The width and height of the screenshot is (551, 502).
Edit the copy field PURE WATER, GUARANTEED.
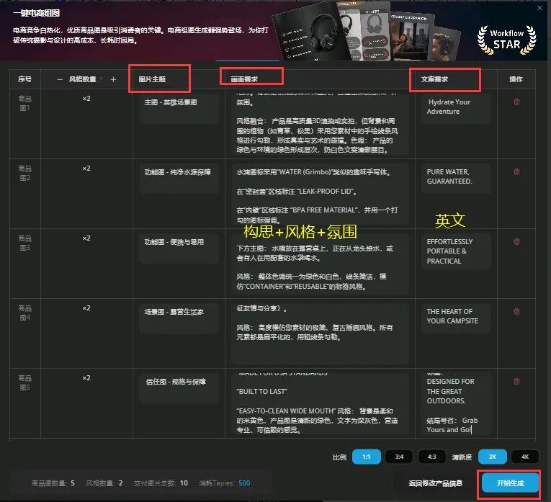point(456,179)
